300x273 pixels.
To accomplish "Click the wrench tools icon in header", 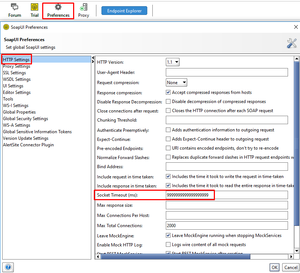I will (292, 43).
